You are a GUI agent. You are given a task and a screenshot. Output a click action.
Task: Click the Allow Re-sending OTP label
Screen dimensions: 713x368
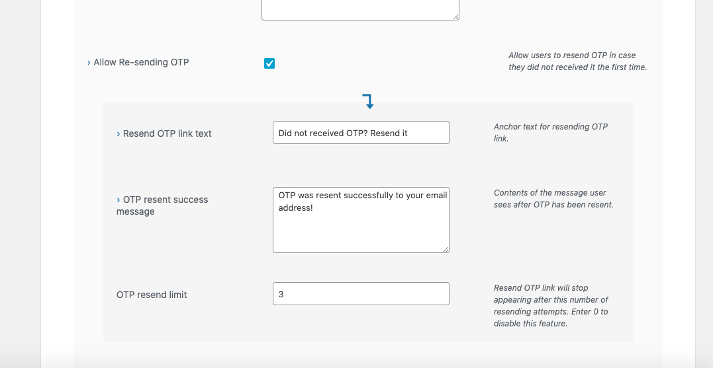coord(141,63)
